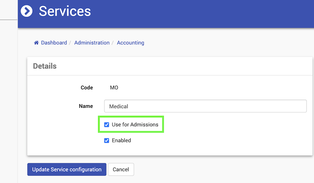Viewport: 314px width, 183px height.
Task: Select the Details panel heading
Action: point(45,66)
